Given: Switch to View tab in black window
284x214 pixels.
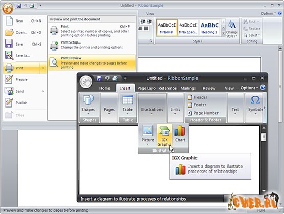Looking at the screenshot, I should click(x=229, y=88).
